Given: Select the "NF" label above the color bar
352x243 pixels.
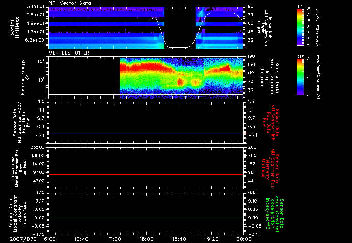Looking at the screenshot, I should click(x=300, y=7).
